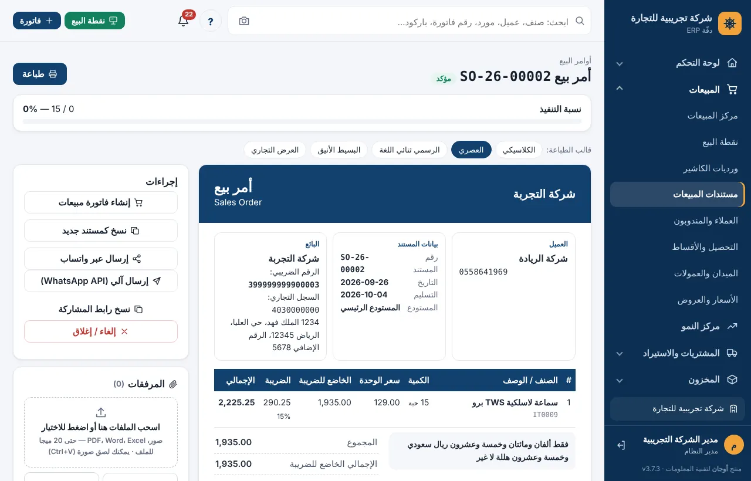
Task: Click the green نقطة البيع header button
Action: pyautogui.click(x=94, y=21)
